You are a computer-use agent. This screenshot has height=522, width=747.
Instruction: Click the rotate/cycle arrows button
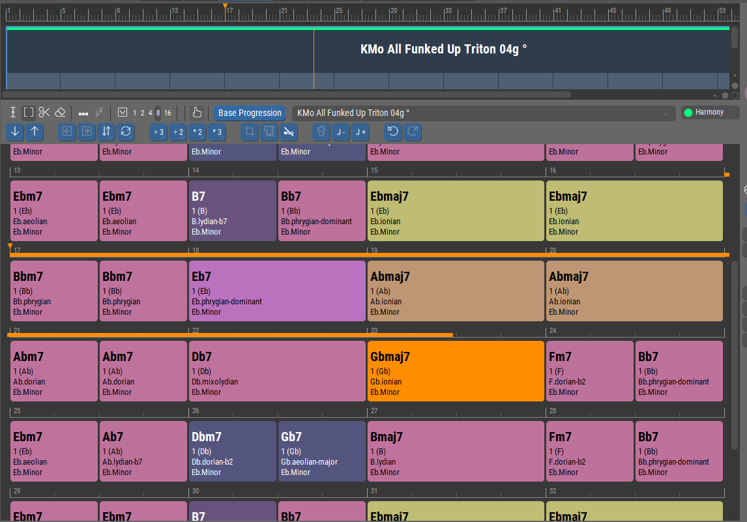126,132
